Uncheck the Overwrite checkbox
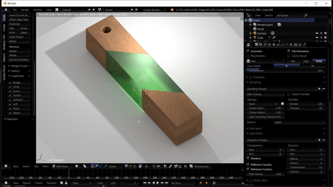 248,51
